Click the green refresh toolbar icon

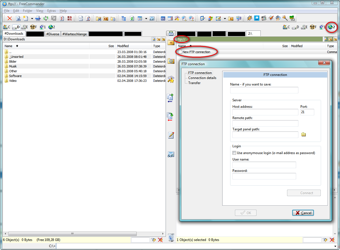[132, 18]
